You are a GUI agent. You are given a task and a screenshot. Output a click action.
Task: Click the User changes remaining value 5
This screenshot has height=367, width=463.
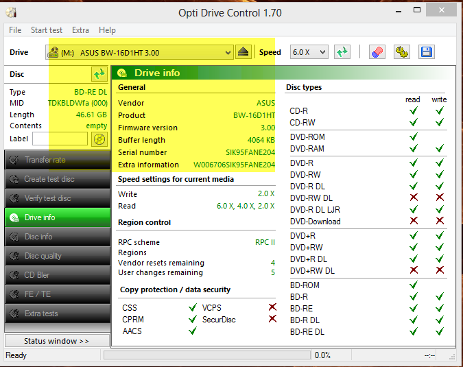pyautogui.click(x=273, y=272)
